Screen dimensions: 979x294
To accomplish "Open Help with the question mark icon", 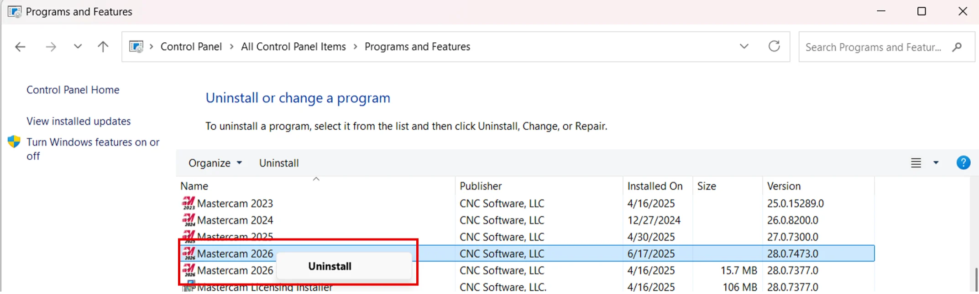I will pos(963,162).
